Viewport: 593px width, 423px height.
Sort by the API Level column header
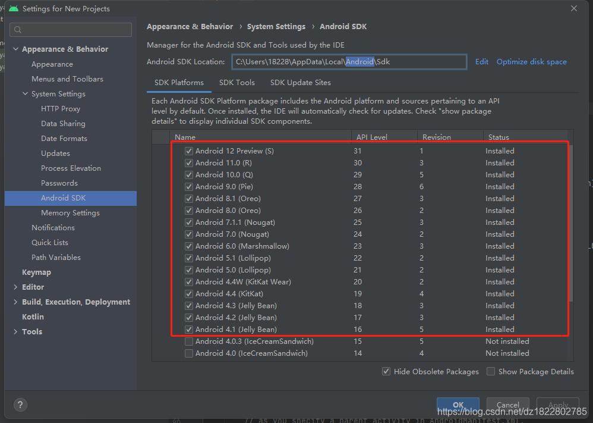384,137
